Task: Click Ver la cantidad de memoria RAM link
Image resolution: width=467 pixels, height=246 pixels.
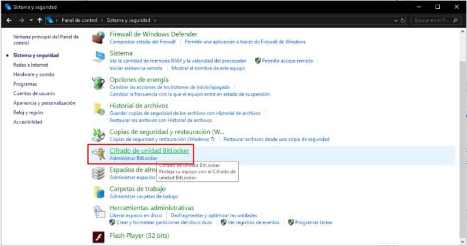Action: [x=178, y=61]
